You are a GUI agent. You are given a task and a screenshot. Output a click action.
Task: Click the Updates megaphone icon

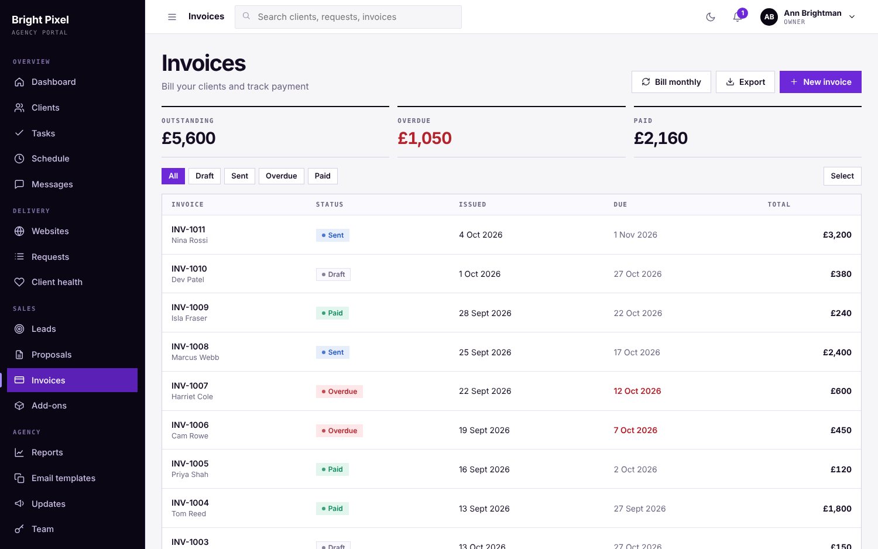(x=19, y=504)
